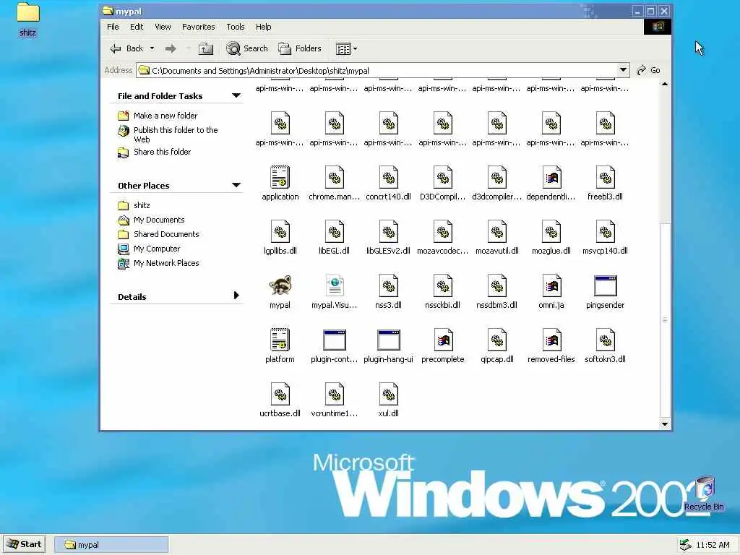Screen dimensions: 740x555
Task: Open the Edit menu
Action: [137, 27]
